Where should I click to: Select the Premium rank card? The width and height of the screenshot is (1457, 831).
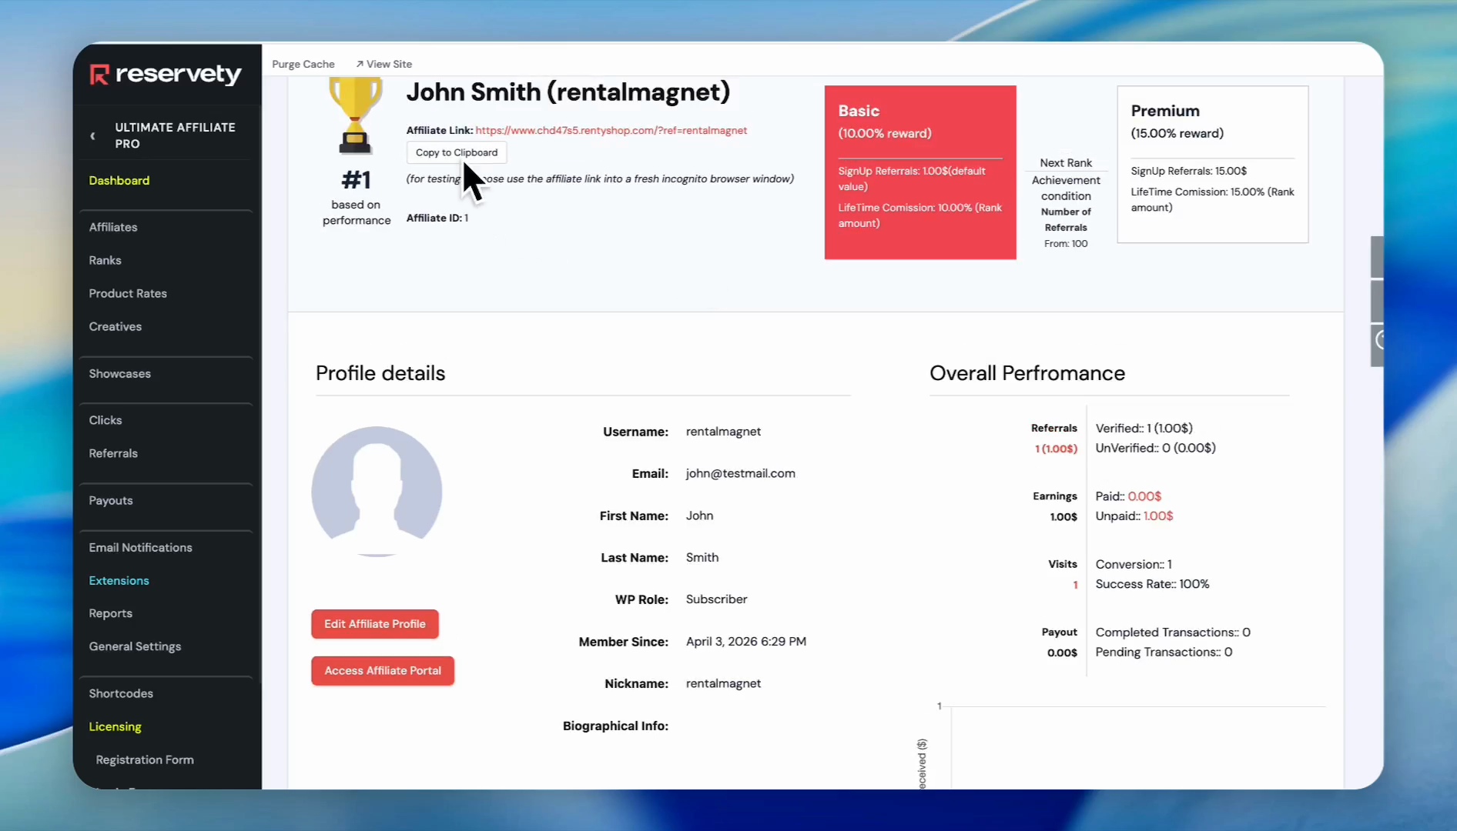tap(1212, 165)
